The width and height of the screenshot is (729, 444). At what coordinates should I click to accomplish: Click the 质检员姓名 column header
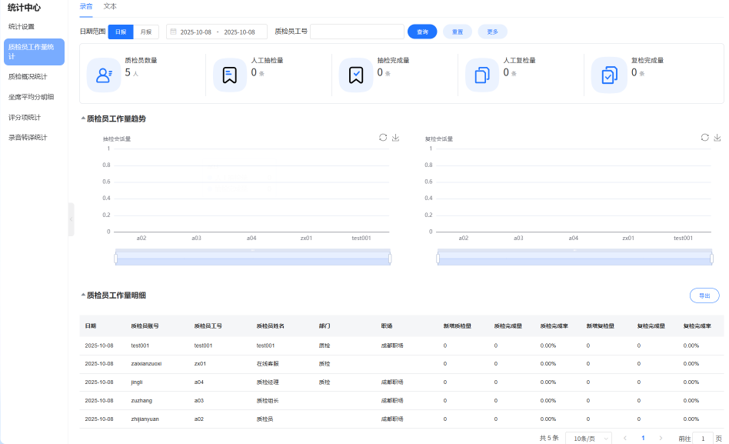[x=271, y=325]
